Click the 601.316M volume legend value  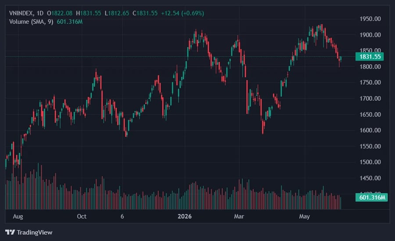69,22
